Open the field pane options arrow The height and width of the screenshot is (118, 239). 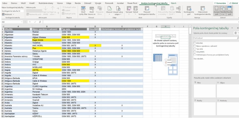(232, 28)
